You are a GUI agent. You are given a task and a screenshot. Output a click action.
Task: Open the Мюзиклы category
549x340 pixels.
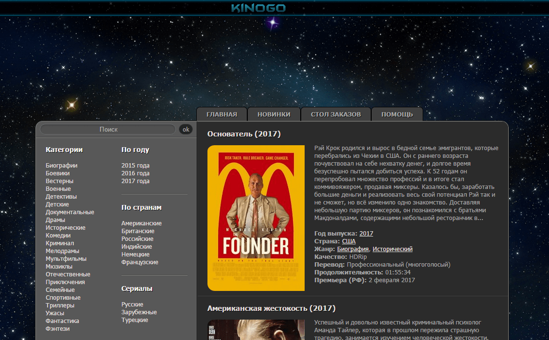(x=59, y=267)
